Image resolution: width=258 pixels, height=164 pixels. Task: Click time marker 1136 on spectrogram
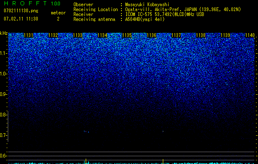click(x=151, y=35)
